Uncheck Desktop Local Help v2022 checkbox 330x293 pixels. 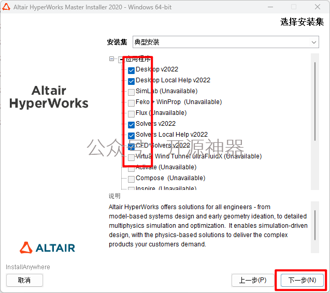[132, 81]
